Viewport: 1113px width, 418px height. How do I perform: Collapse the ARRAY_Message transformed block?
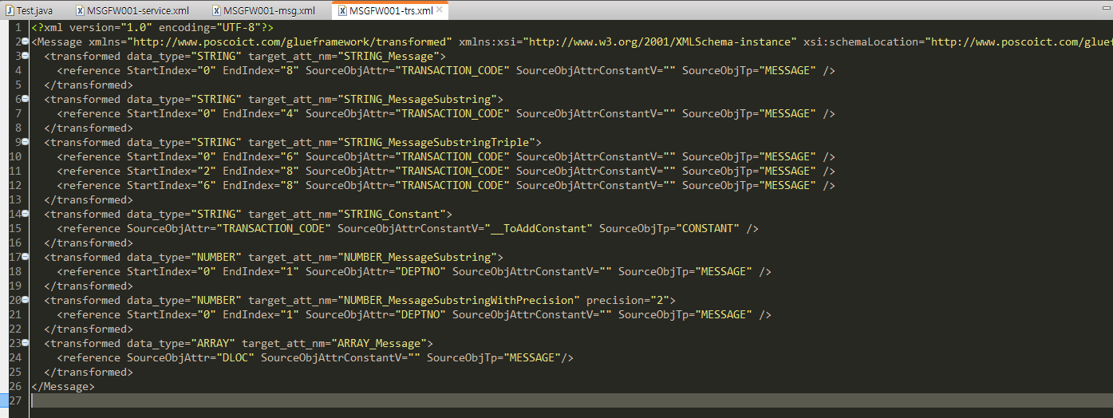point(26,343)
